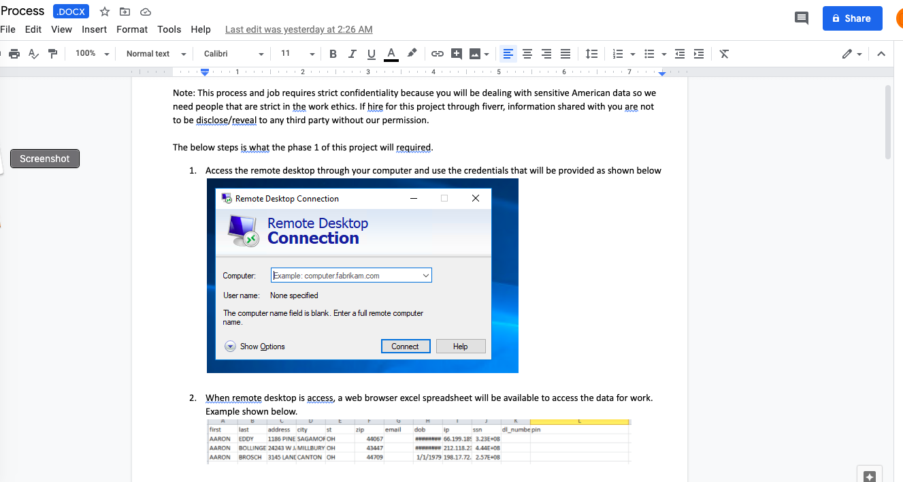Open the Calibri font dropdown

[x=233, y=54]
